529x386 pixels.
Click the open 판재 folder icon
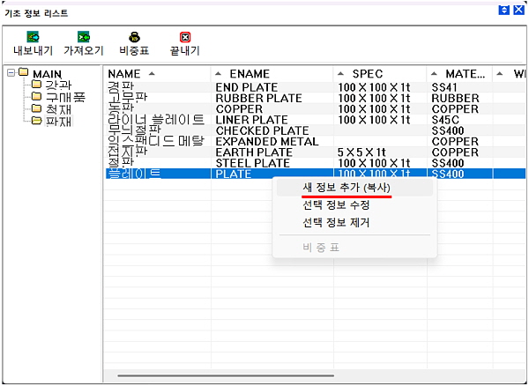coord(36,121)
